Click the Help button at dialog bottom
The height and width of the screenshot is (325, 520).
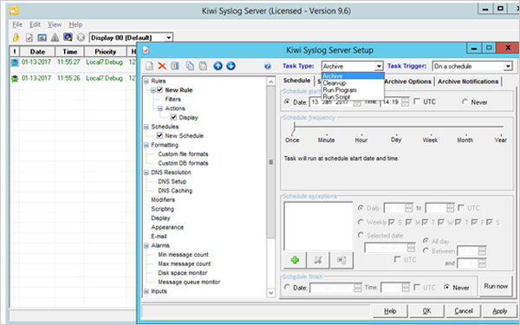(390, 311)
